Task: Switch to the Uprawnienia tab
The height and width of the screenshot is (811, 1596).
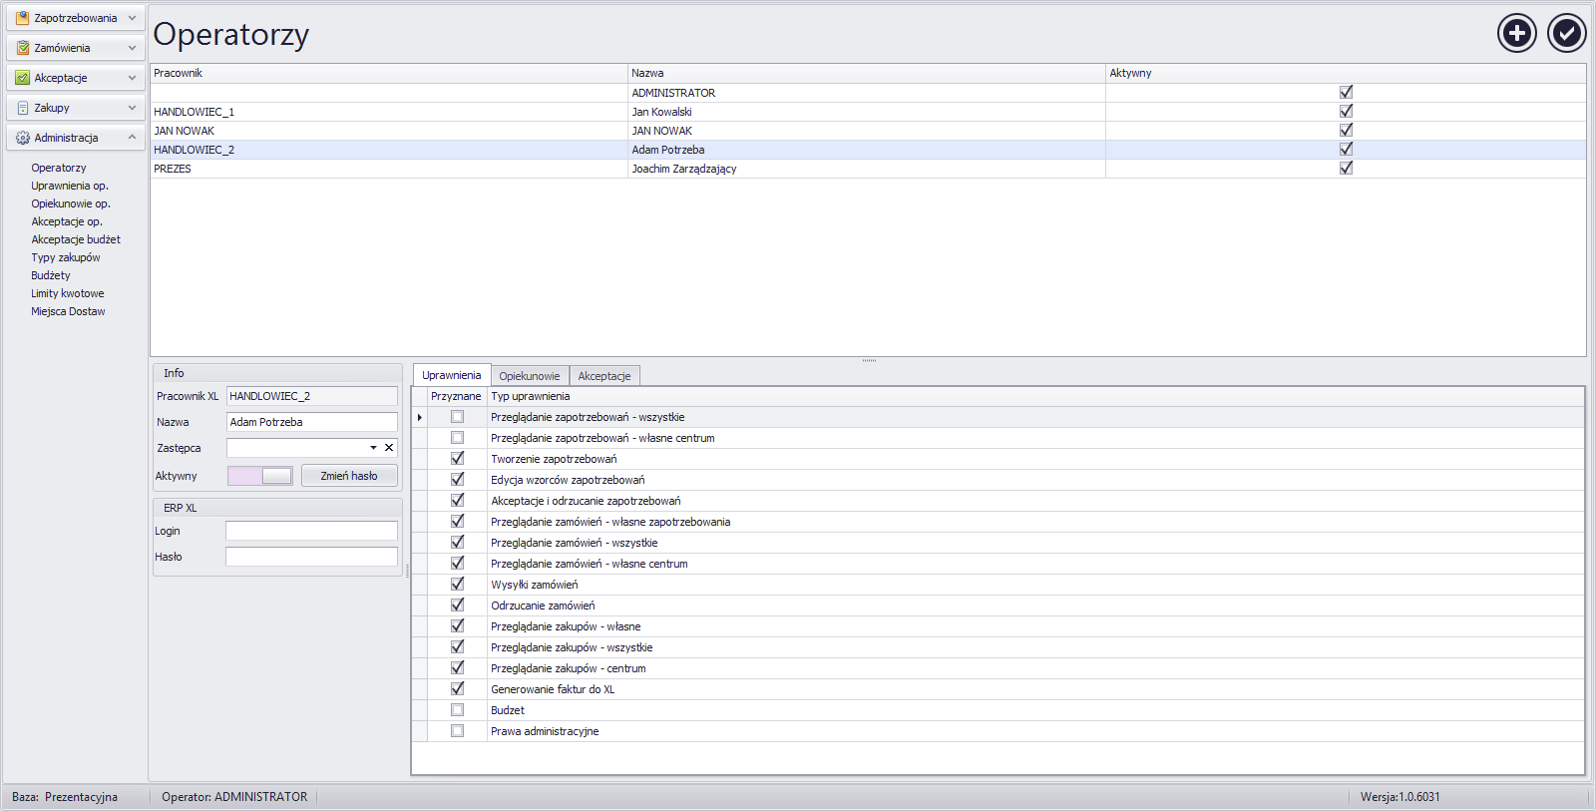Action: pos(451,375)
